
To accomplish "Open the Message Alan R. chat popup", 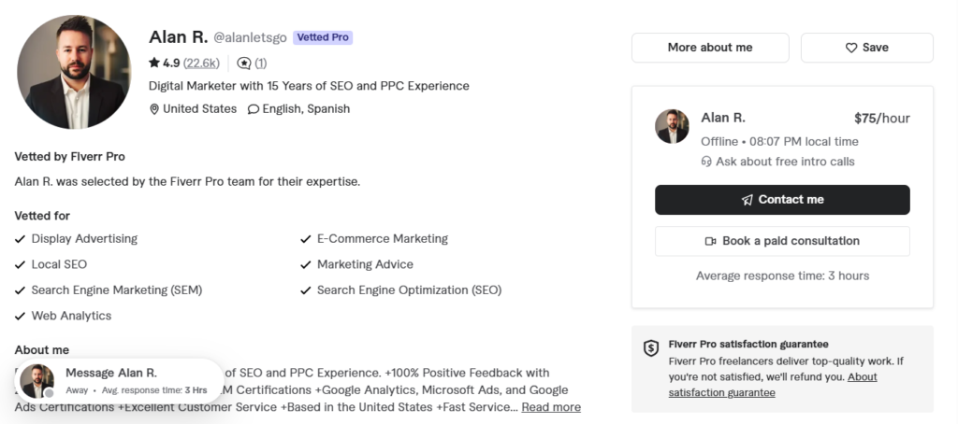I will click(x=119, y=381).
